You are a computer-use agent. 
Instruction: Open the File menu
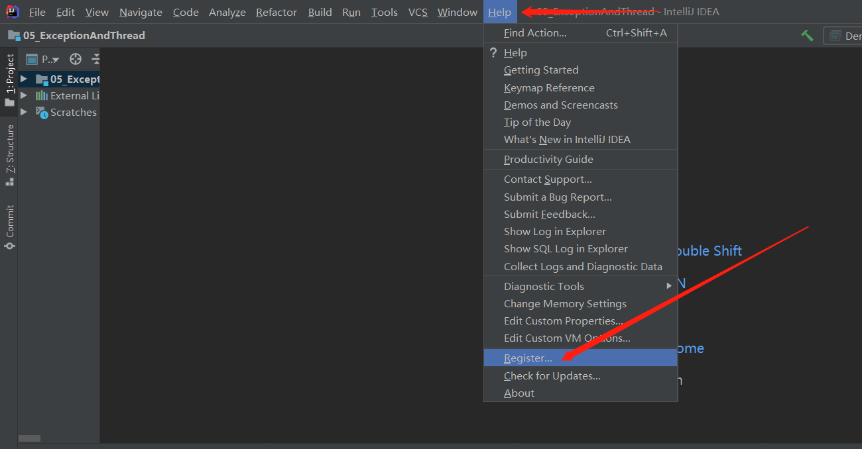pos(37,12)
